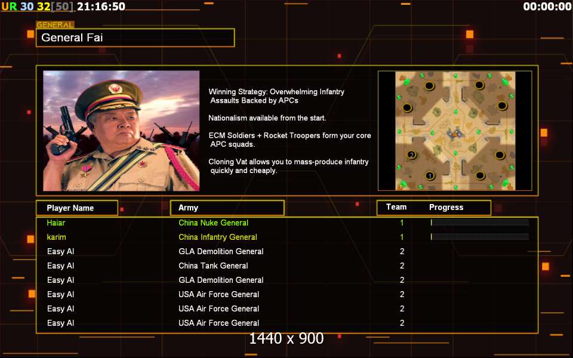Click the China Nuke General army entry
Viewport: 573px width, 358px height.
pyautogui.click(x=214, y=223)
